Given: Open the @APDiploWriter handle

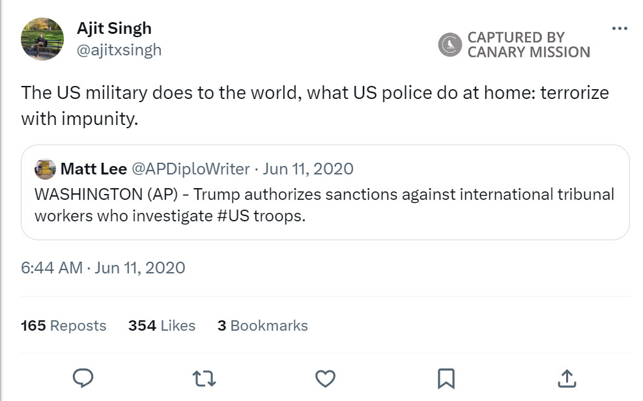Looking at the screenshot, I should 191,169.
